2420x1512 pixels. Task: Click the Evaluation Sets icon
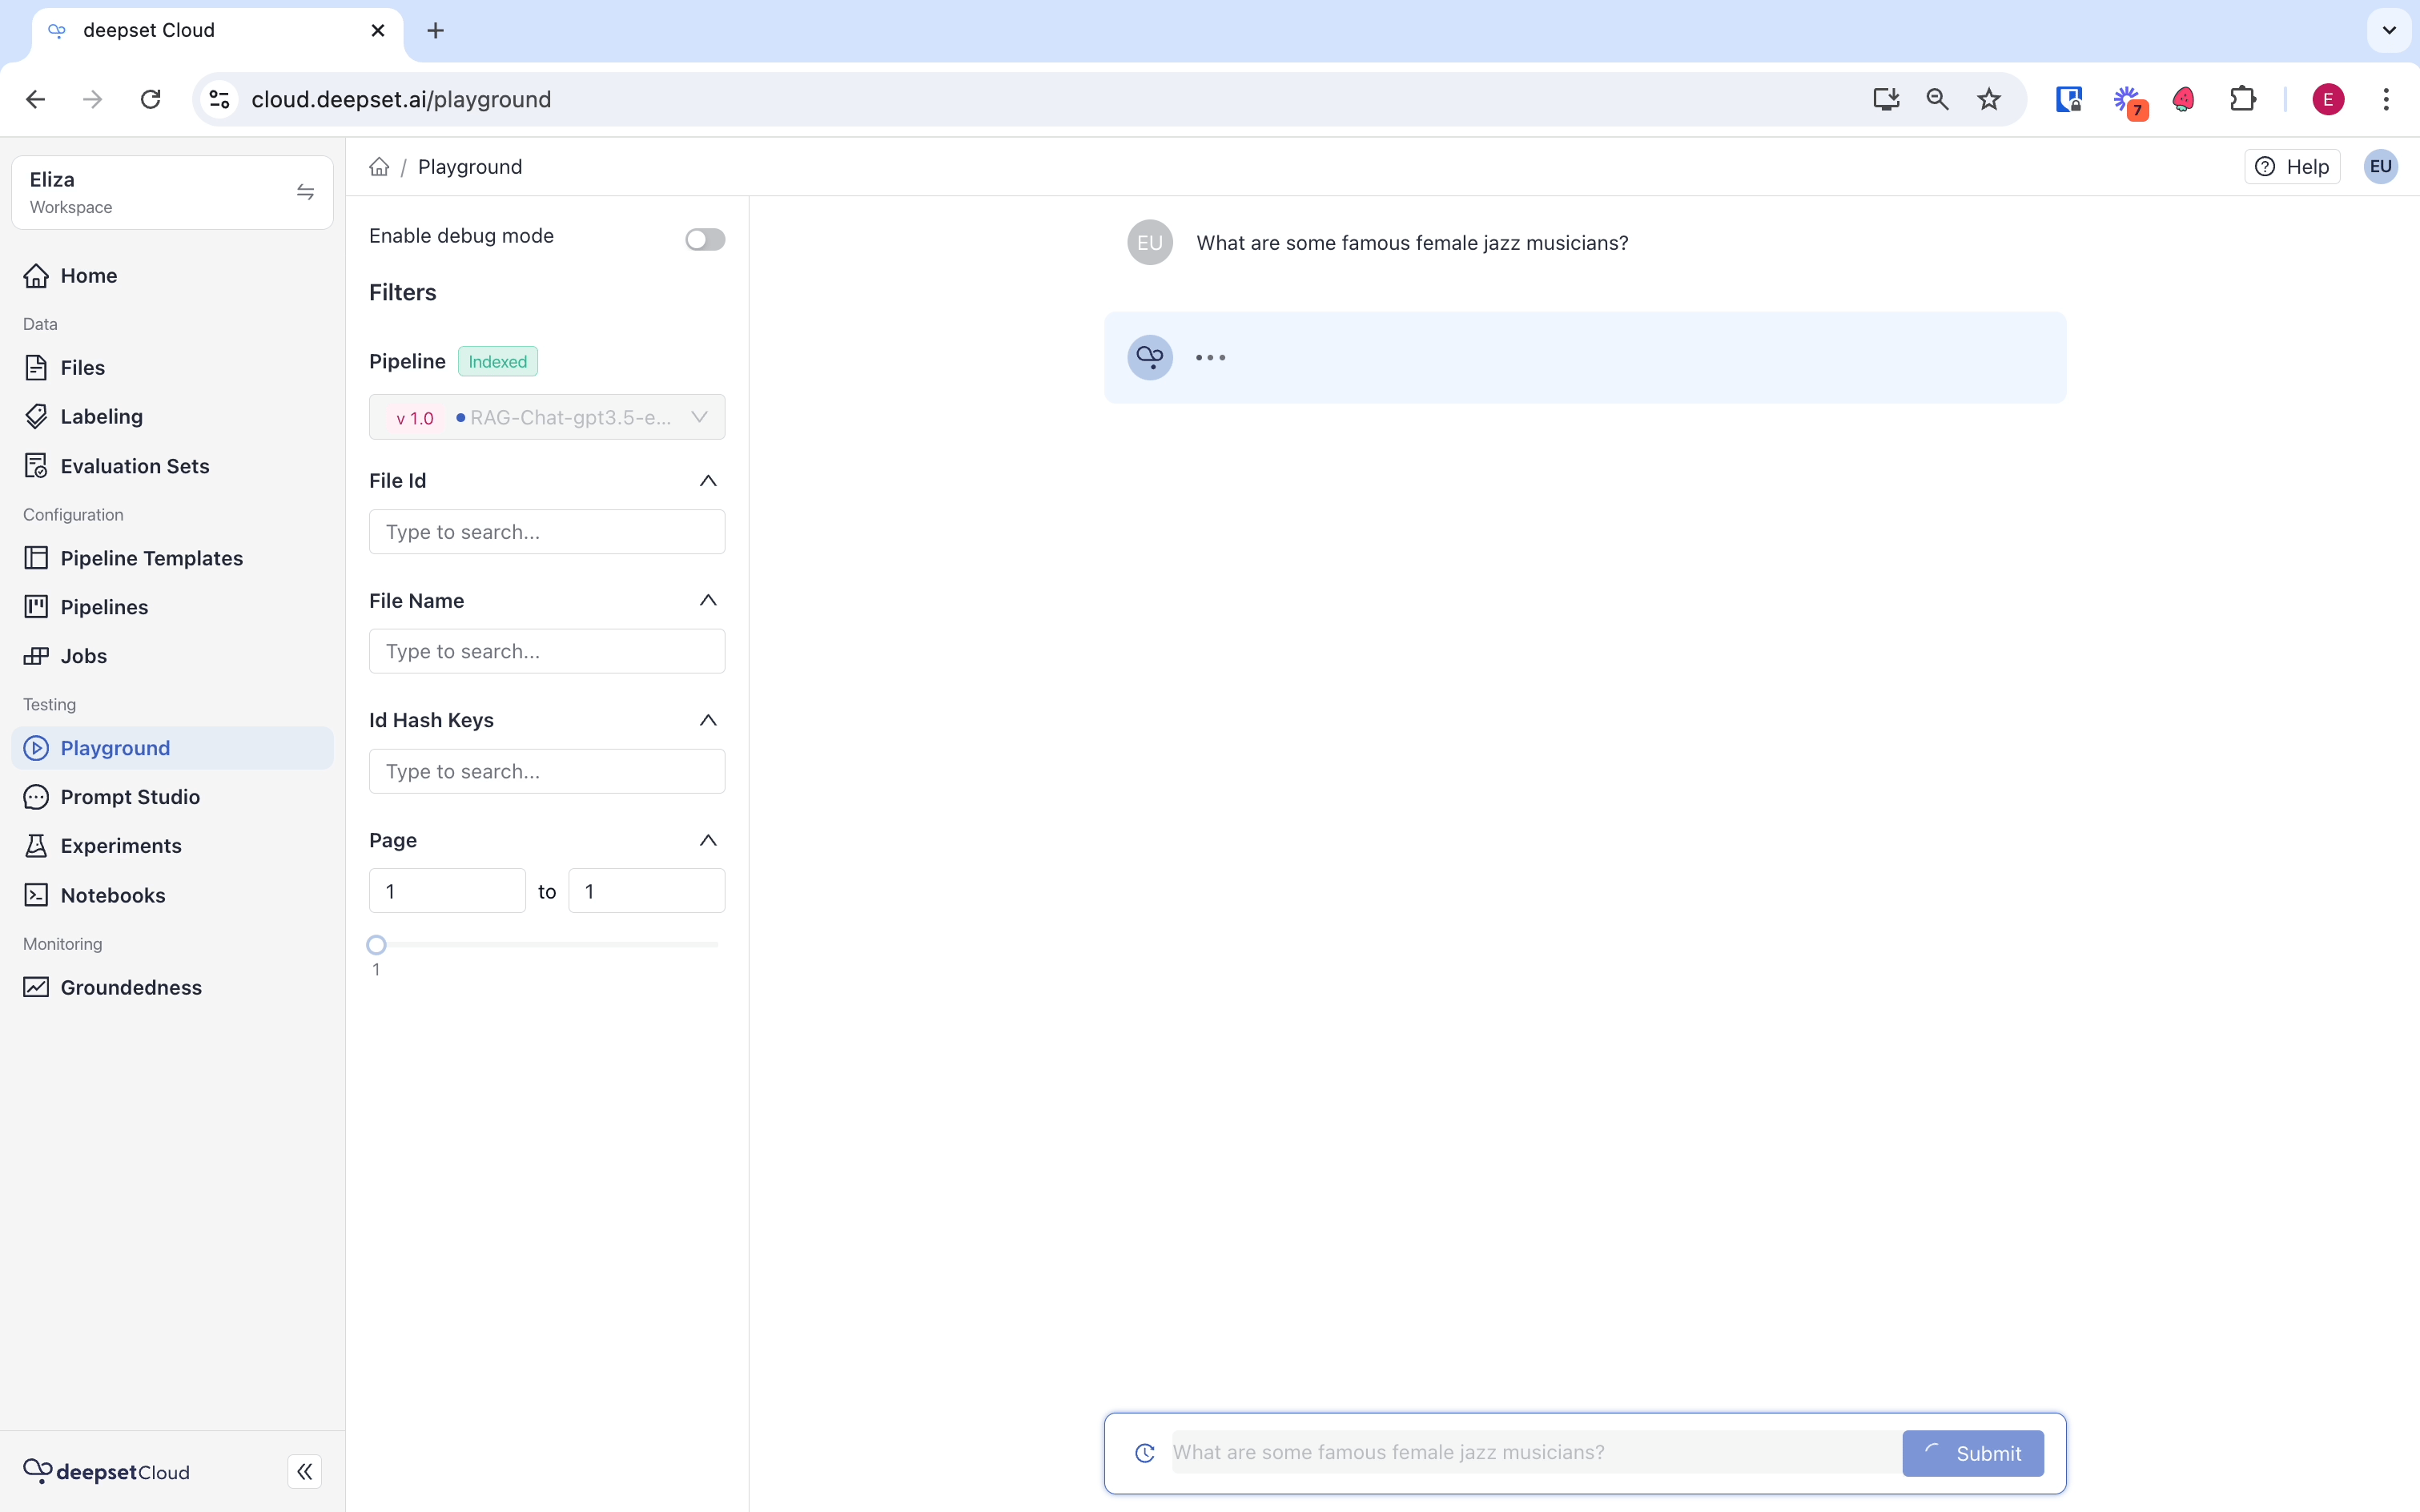(x=36, y=465)
